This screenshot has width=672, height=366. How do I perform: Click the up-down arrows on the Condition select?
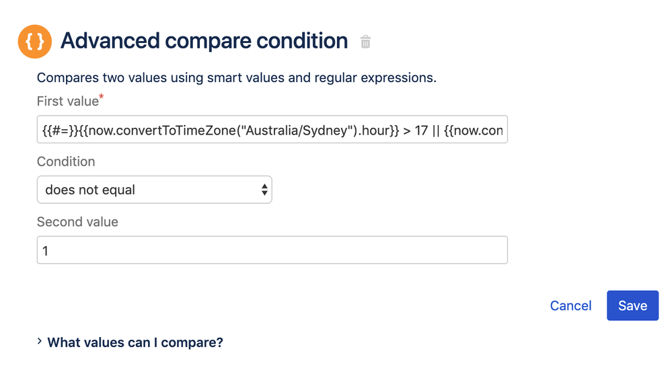click(264, 190)
